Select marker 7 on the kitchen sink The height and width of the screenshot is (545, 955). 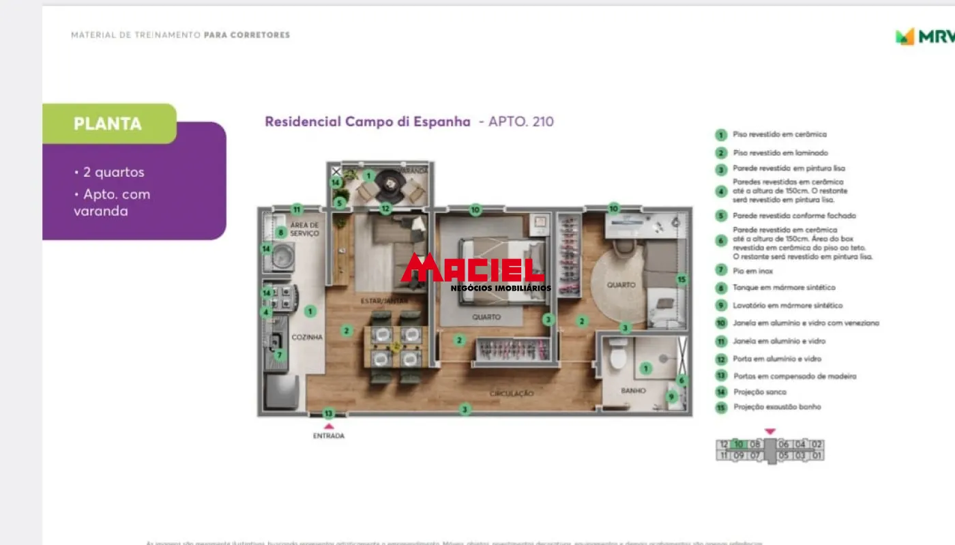279,355
